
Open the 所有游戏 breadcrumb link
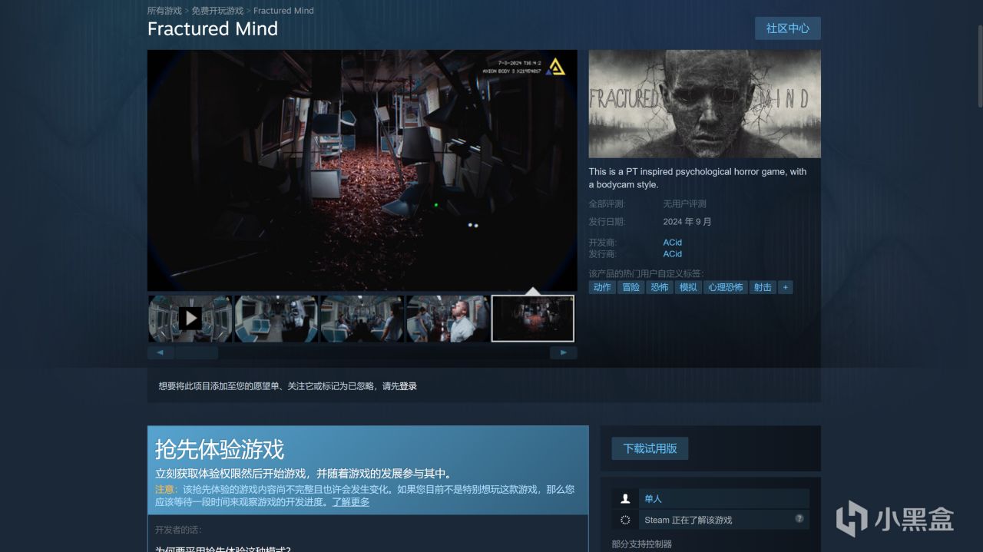[164, 11]
